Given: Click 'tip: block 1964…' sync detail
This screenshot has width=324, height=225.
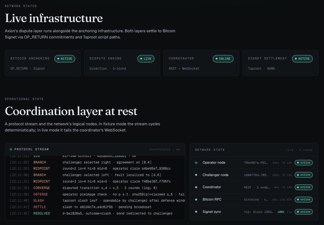Looking at the screenshot, I should pos(259,212).
